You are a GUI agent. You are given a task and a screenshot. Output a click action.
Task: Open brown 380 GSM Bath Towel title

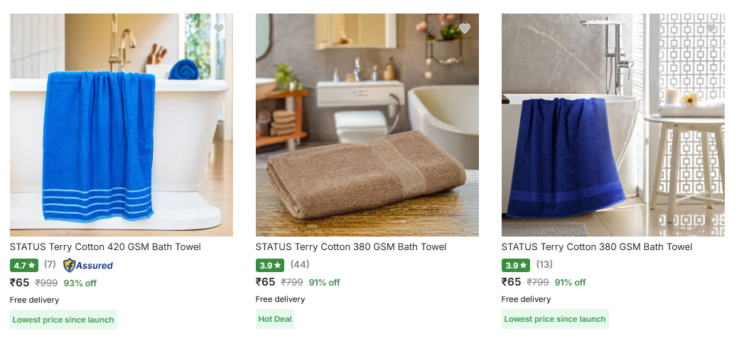click(x=351, y=247)
